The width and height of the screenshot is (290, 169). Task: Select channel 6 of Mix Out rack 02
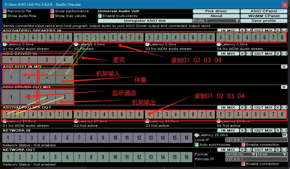coord(122,114)
